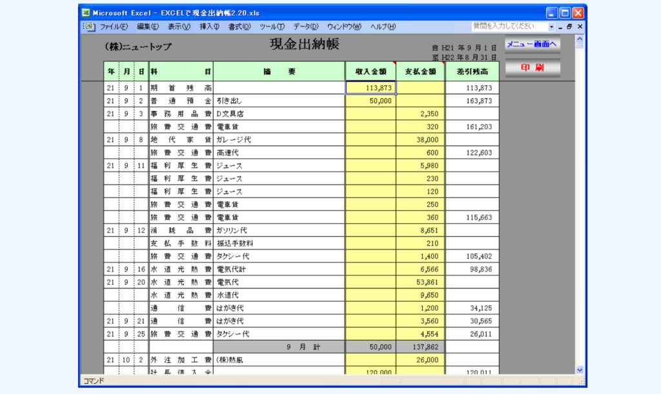Close the workbook with the inner X icon
The width and height of the screenshot is (661, 394).
point(580,26)
